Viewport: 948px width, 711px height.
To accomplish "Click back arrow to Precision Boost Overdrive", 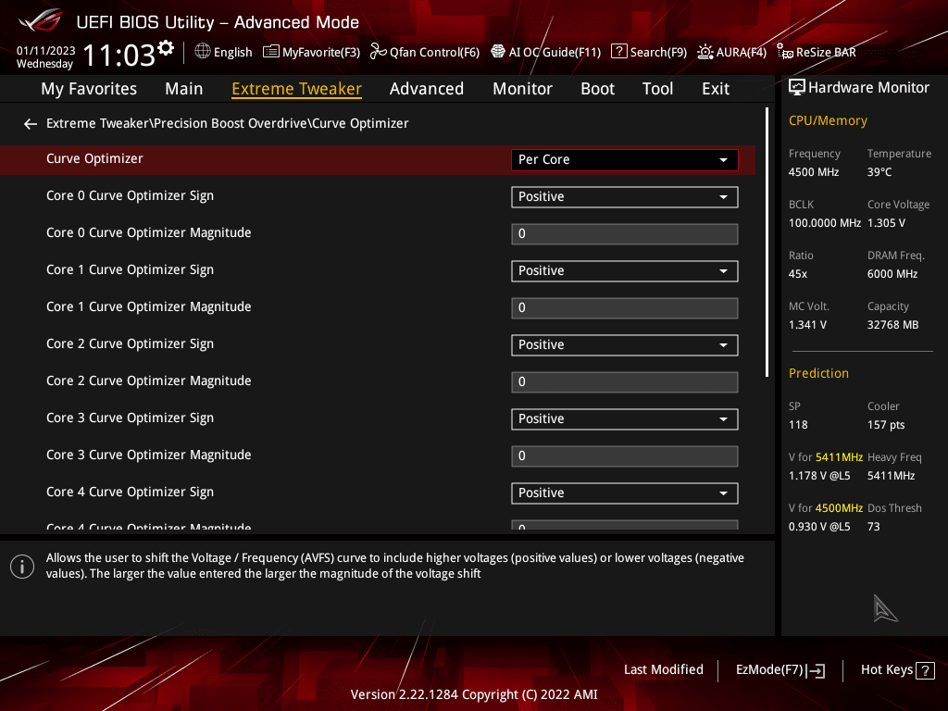I will point(31,124).
